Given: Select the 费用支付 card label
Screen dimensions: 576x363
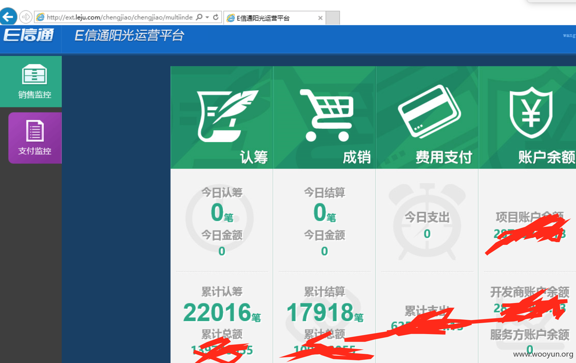Looking at the screenshot, I should (x=444, y=157).
